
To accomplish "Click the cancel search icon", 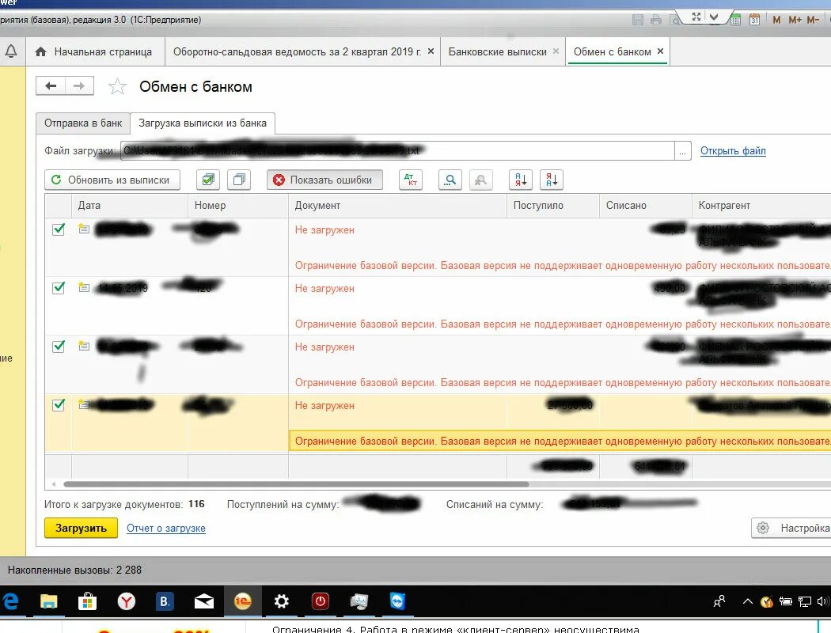I will coord(480,180).
